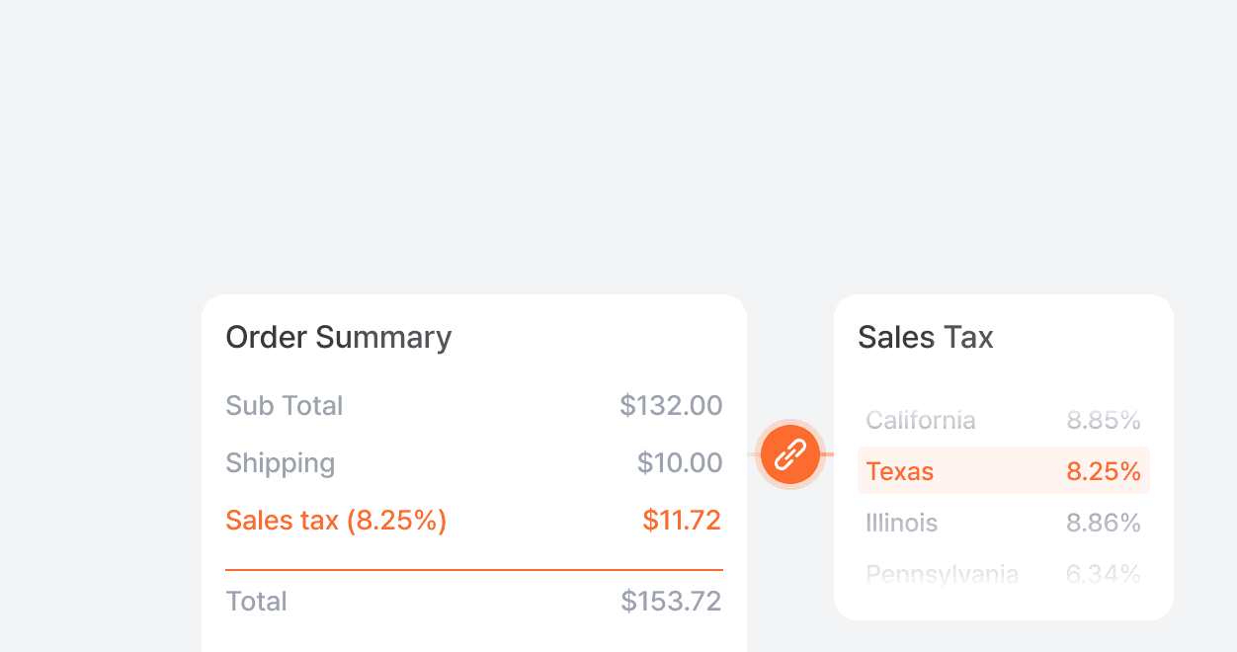Click Pennsylvania's 6.34% rate
Viewport: 1237px width, 652px height.
pos(1104,574)
